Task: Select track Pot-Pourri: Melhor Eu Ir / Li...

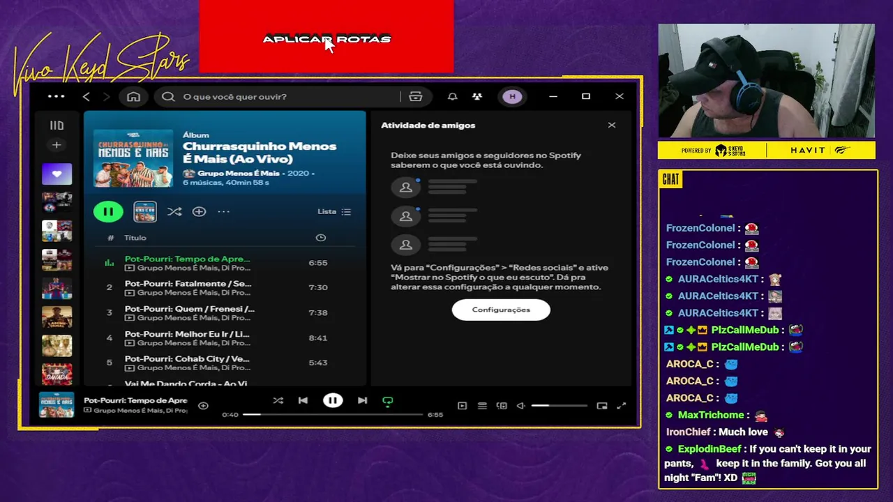Action: click(x=187, y=334)
